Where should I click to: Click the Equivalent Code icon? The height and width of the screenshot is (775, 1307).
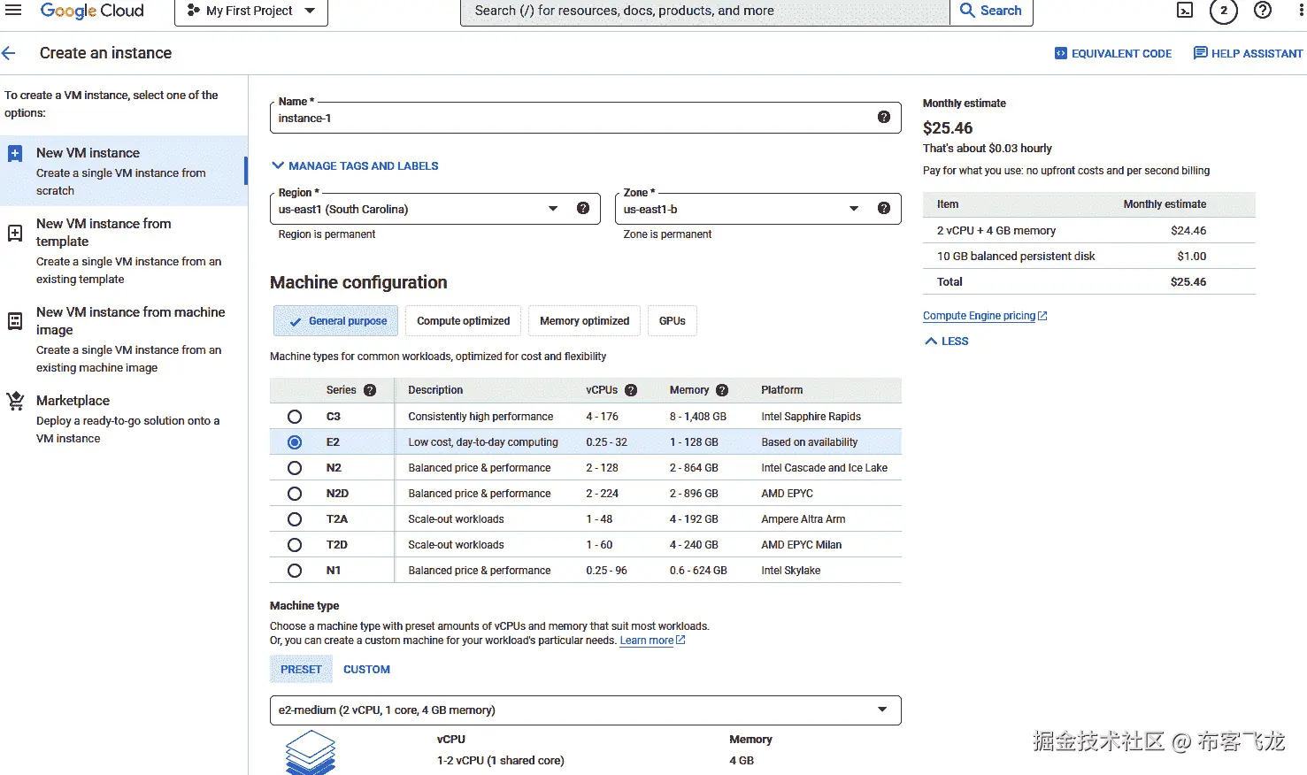pos(1061,53)
